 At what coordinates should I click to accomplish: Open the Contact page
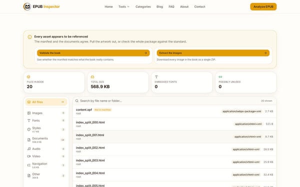coord(199,6)
